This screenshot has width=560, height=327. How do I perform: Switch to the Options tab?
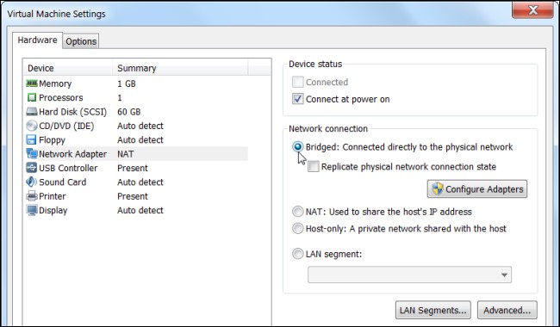click(81, 41)
